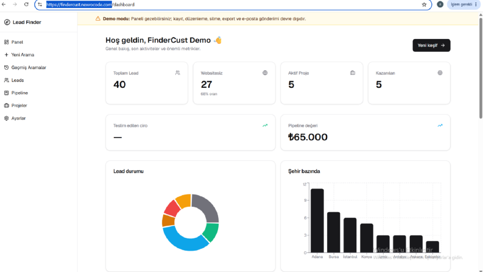Image resolution: width=483 pixels, height=272 pixels.
Task: Click the Pipeline board icon in sidebar
Action: 7,93
